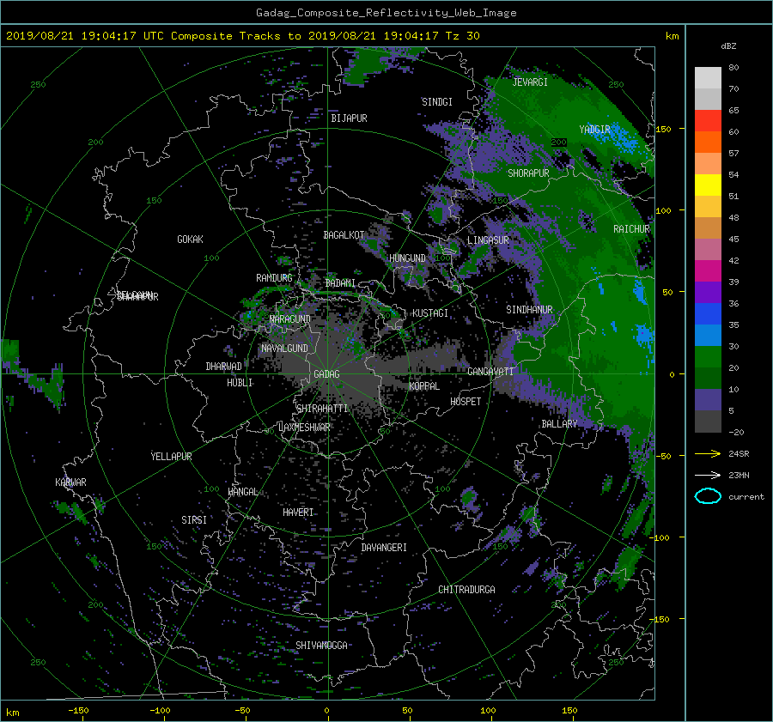The width and height of the screenshot is (773, 722).
Task: Click the JEVARGI city label
Action: coord(530,82)
